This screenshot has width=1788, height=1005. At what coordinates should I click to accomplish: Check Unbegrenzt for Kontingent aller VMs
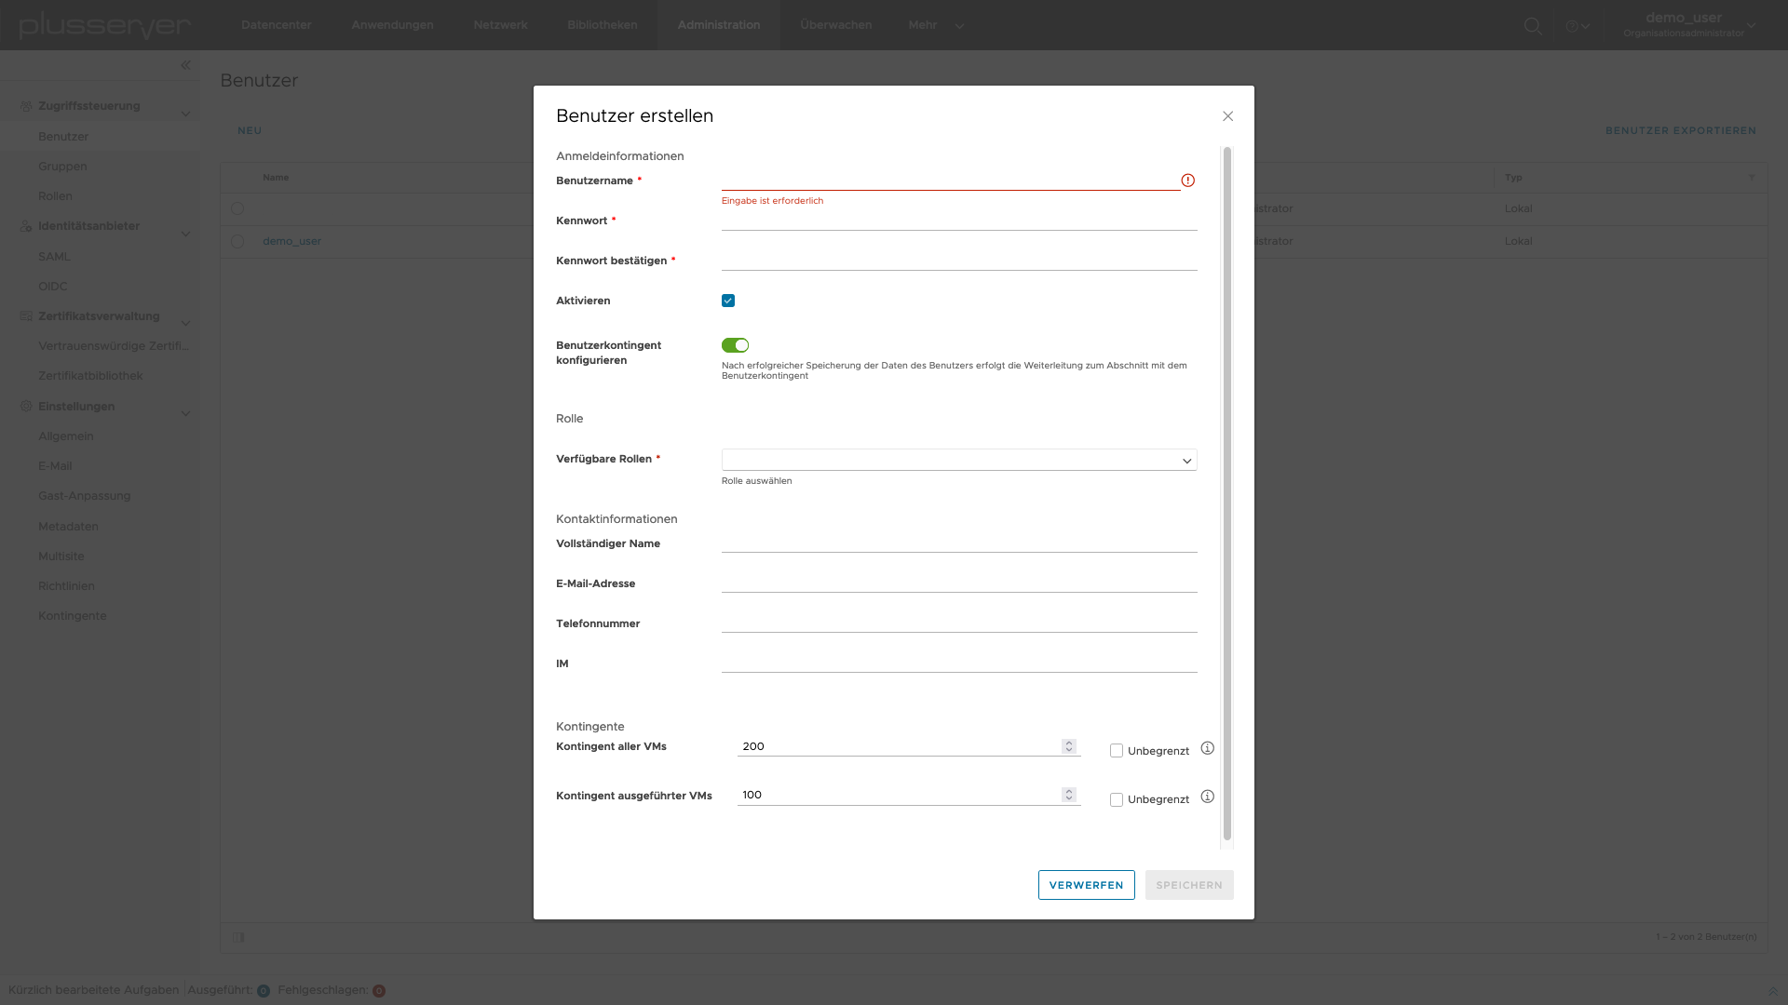tap(1116, 751)
